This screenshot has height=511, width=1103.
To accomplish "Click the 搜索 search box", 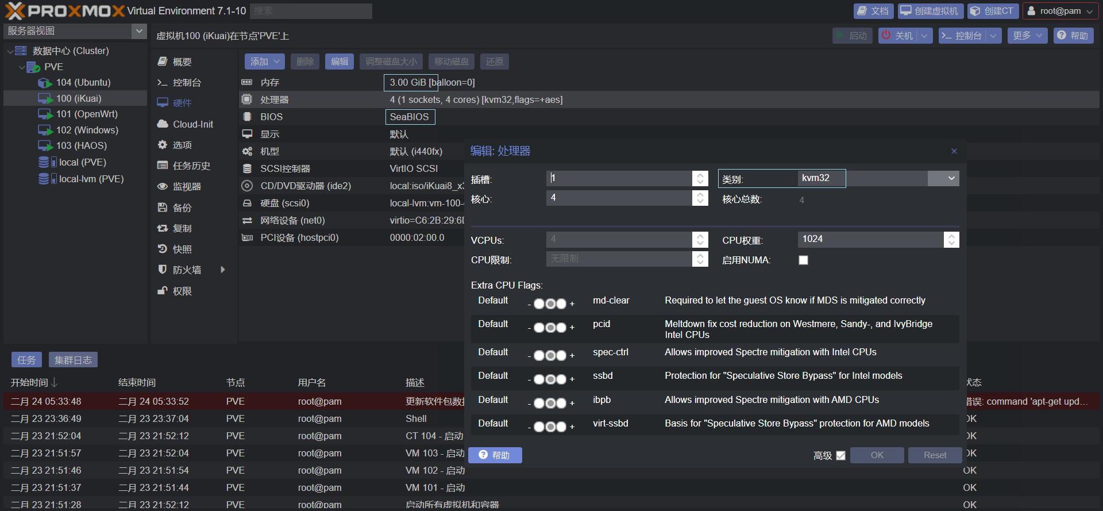I will point(311,11).
